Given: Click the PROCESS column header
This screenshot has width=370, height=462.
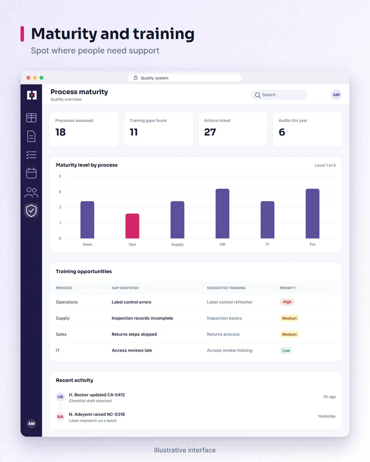Looking at the screenshot, I should click(64, 288).
